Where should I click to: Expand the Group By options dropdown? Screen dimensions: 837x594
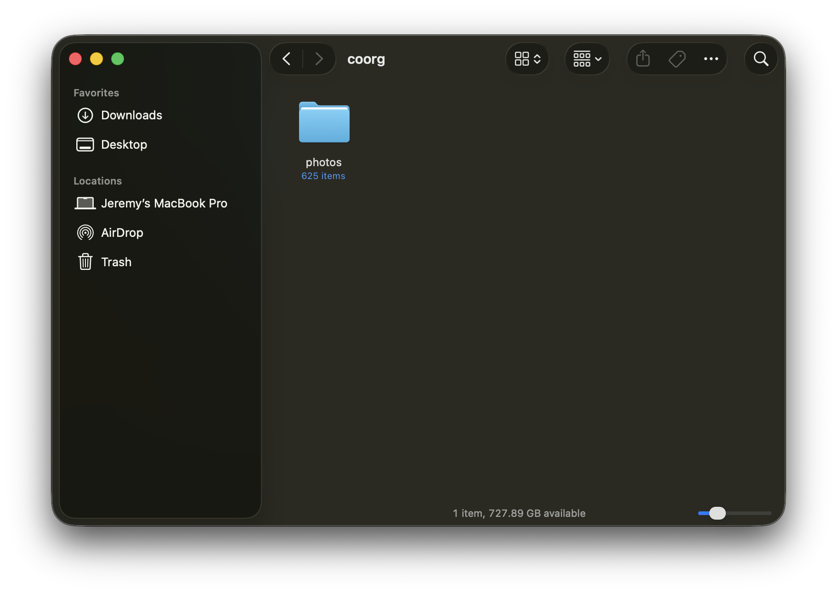pos(587,59)
